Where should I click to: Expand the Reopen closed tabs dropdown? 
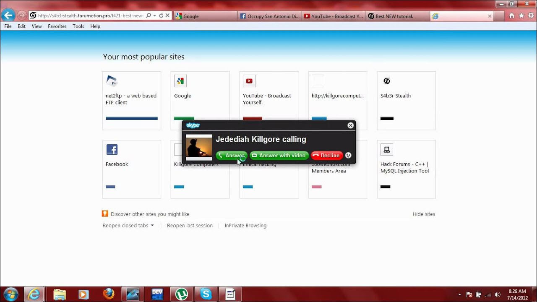[x=128, y=226]
